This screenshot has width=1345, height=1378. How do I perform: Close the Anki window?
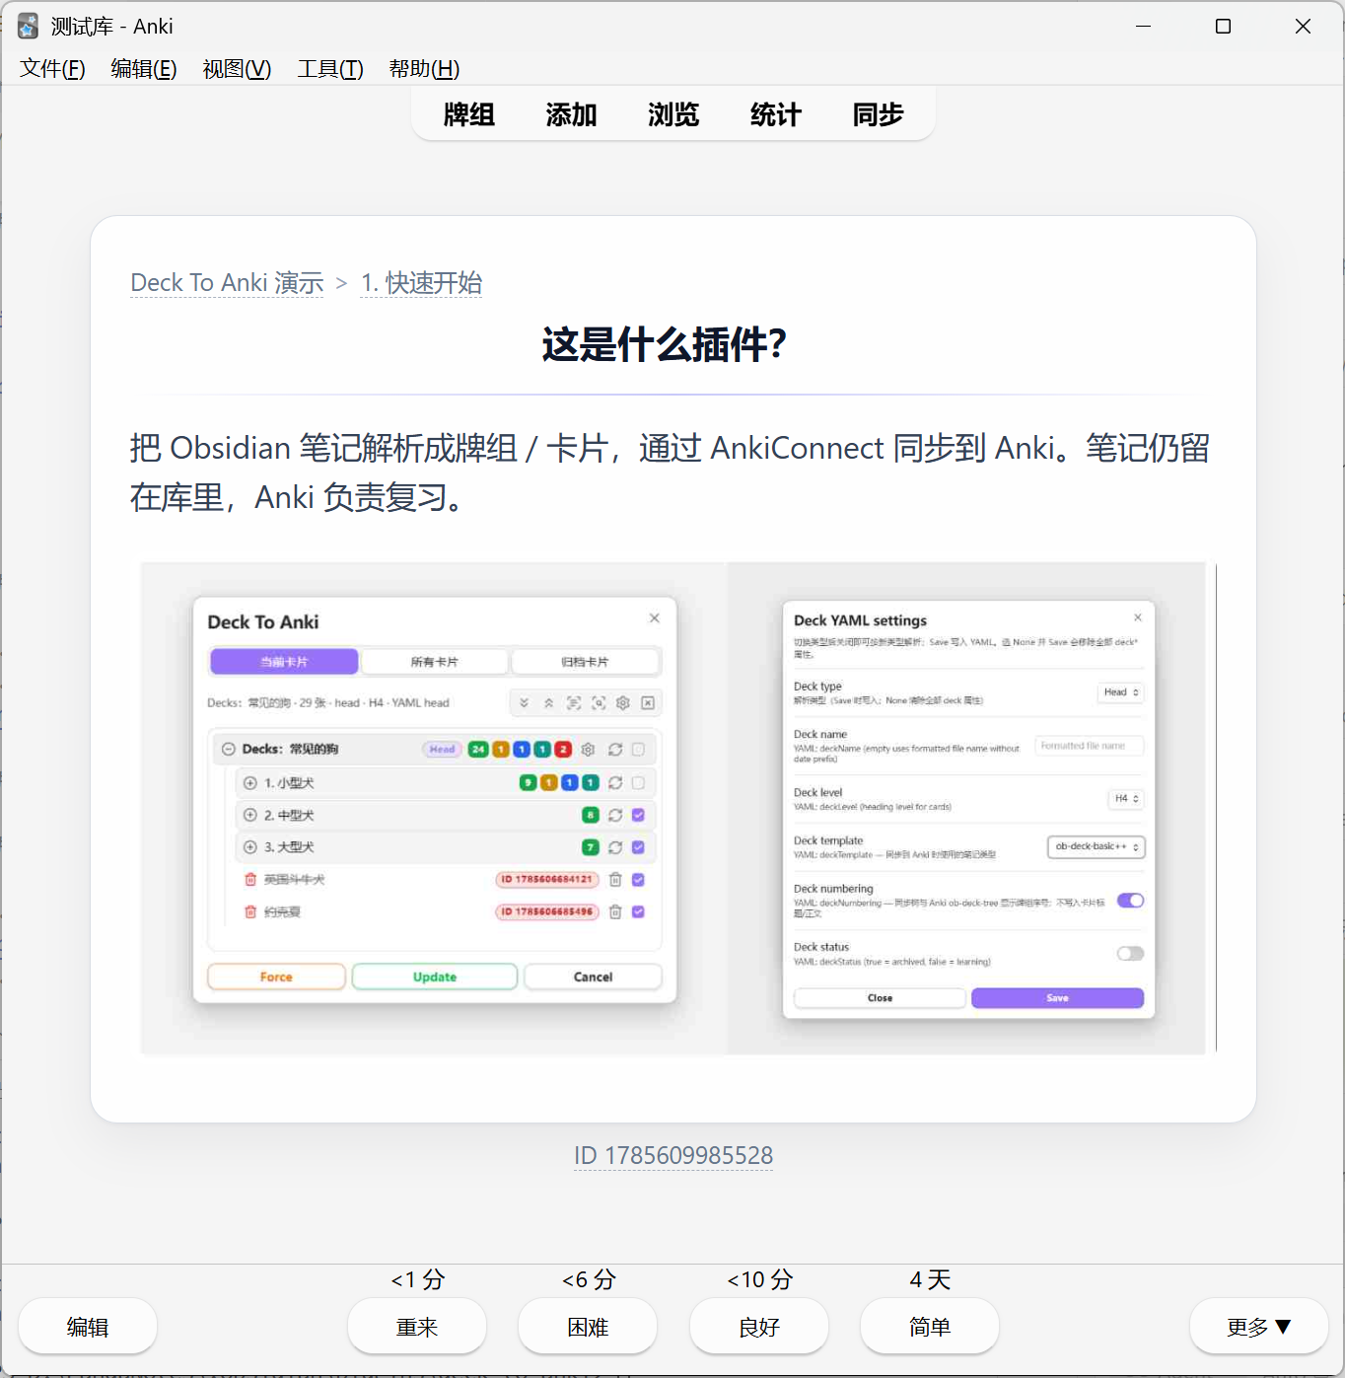[x=1303, y=27]
